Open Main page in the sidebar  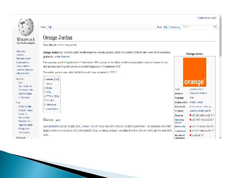tap(21, 51)
